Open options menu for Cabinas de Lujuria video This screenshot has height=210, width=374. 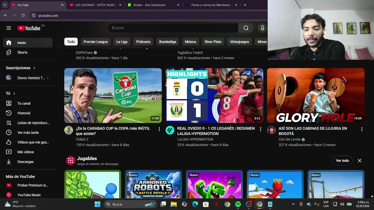point(362,129)
